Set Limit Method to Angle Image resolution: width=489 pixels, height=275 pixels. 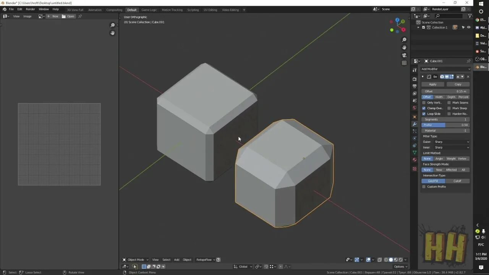[x=439, y=159]
